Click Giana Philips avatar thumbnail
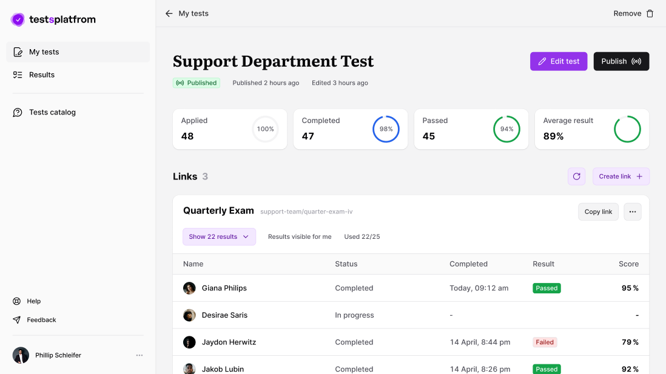The height and width of the screenshot is (374, 666). 189,289
